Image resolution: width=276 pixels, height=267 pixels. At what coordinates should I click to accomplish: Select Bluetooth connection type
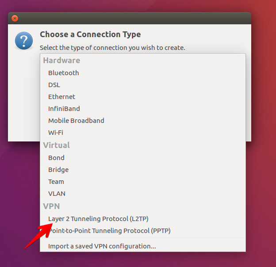click(x=143, y=73)
